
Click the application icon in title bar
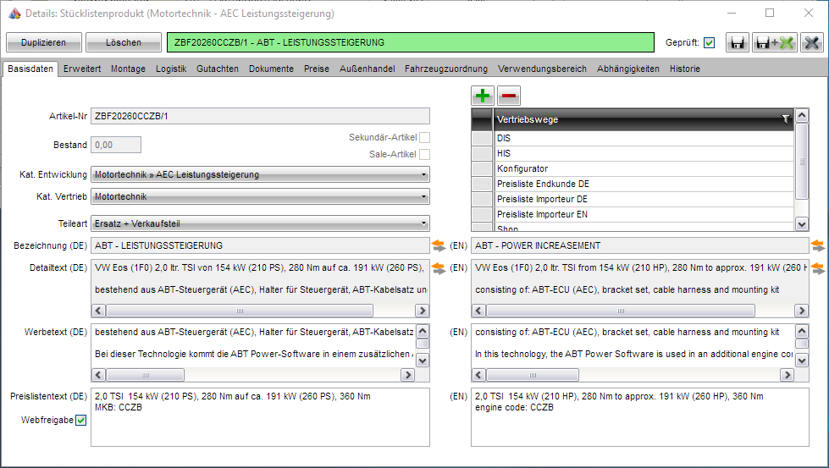pos(14,14)
